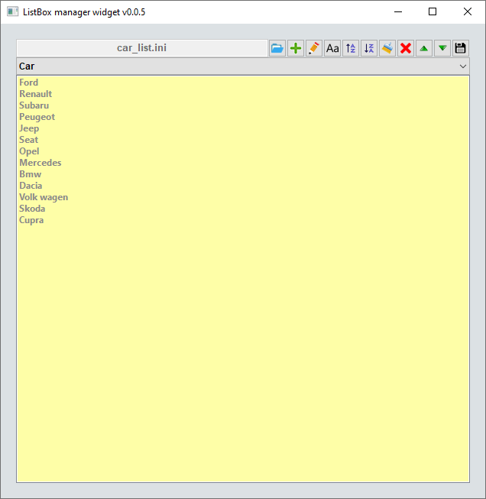Select Peugeot in the list

pos(37,117)
